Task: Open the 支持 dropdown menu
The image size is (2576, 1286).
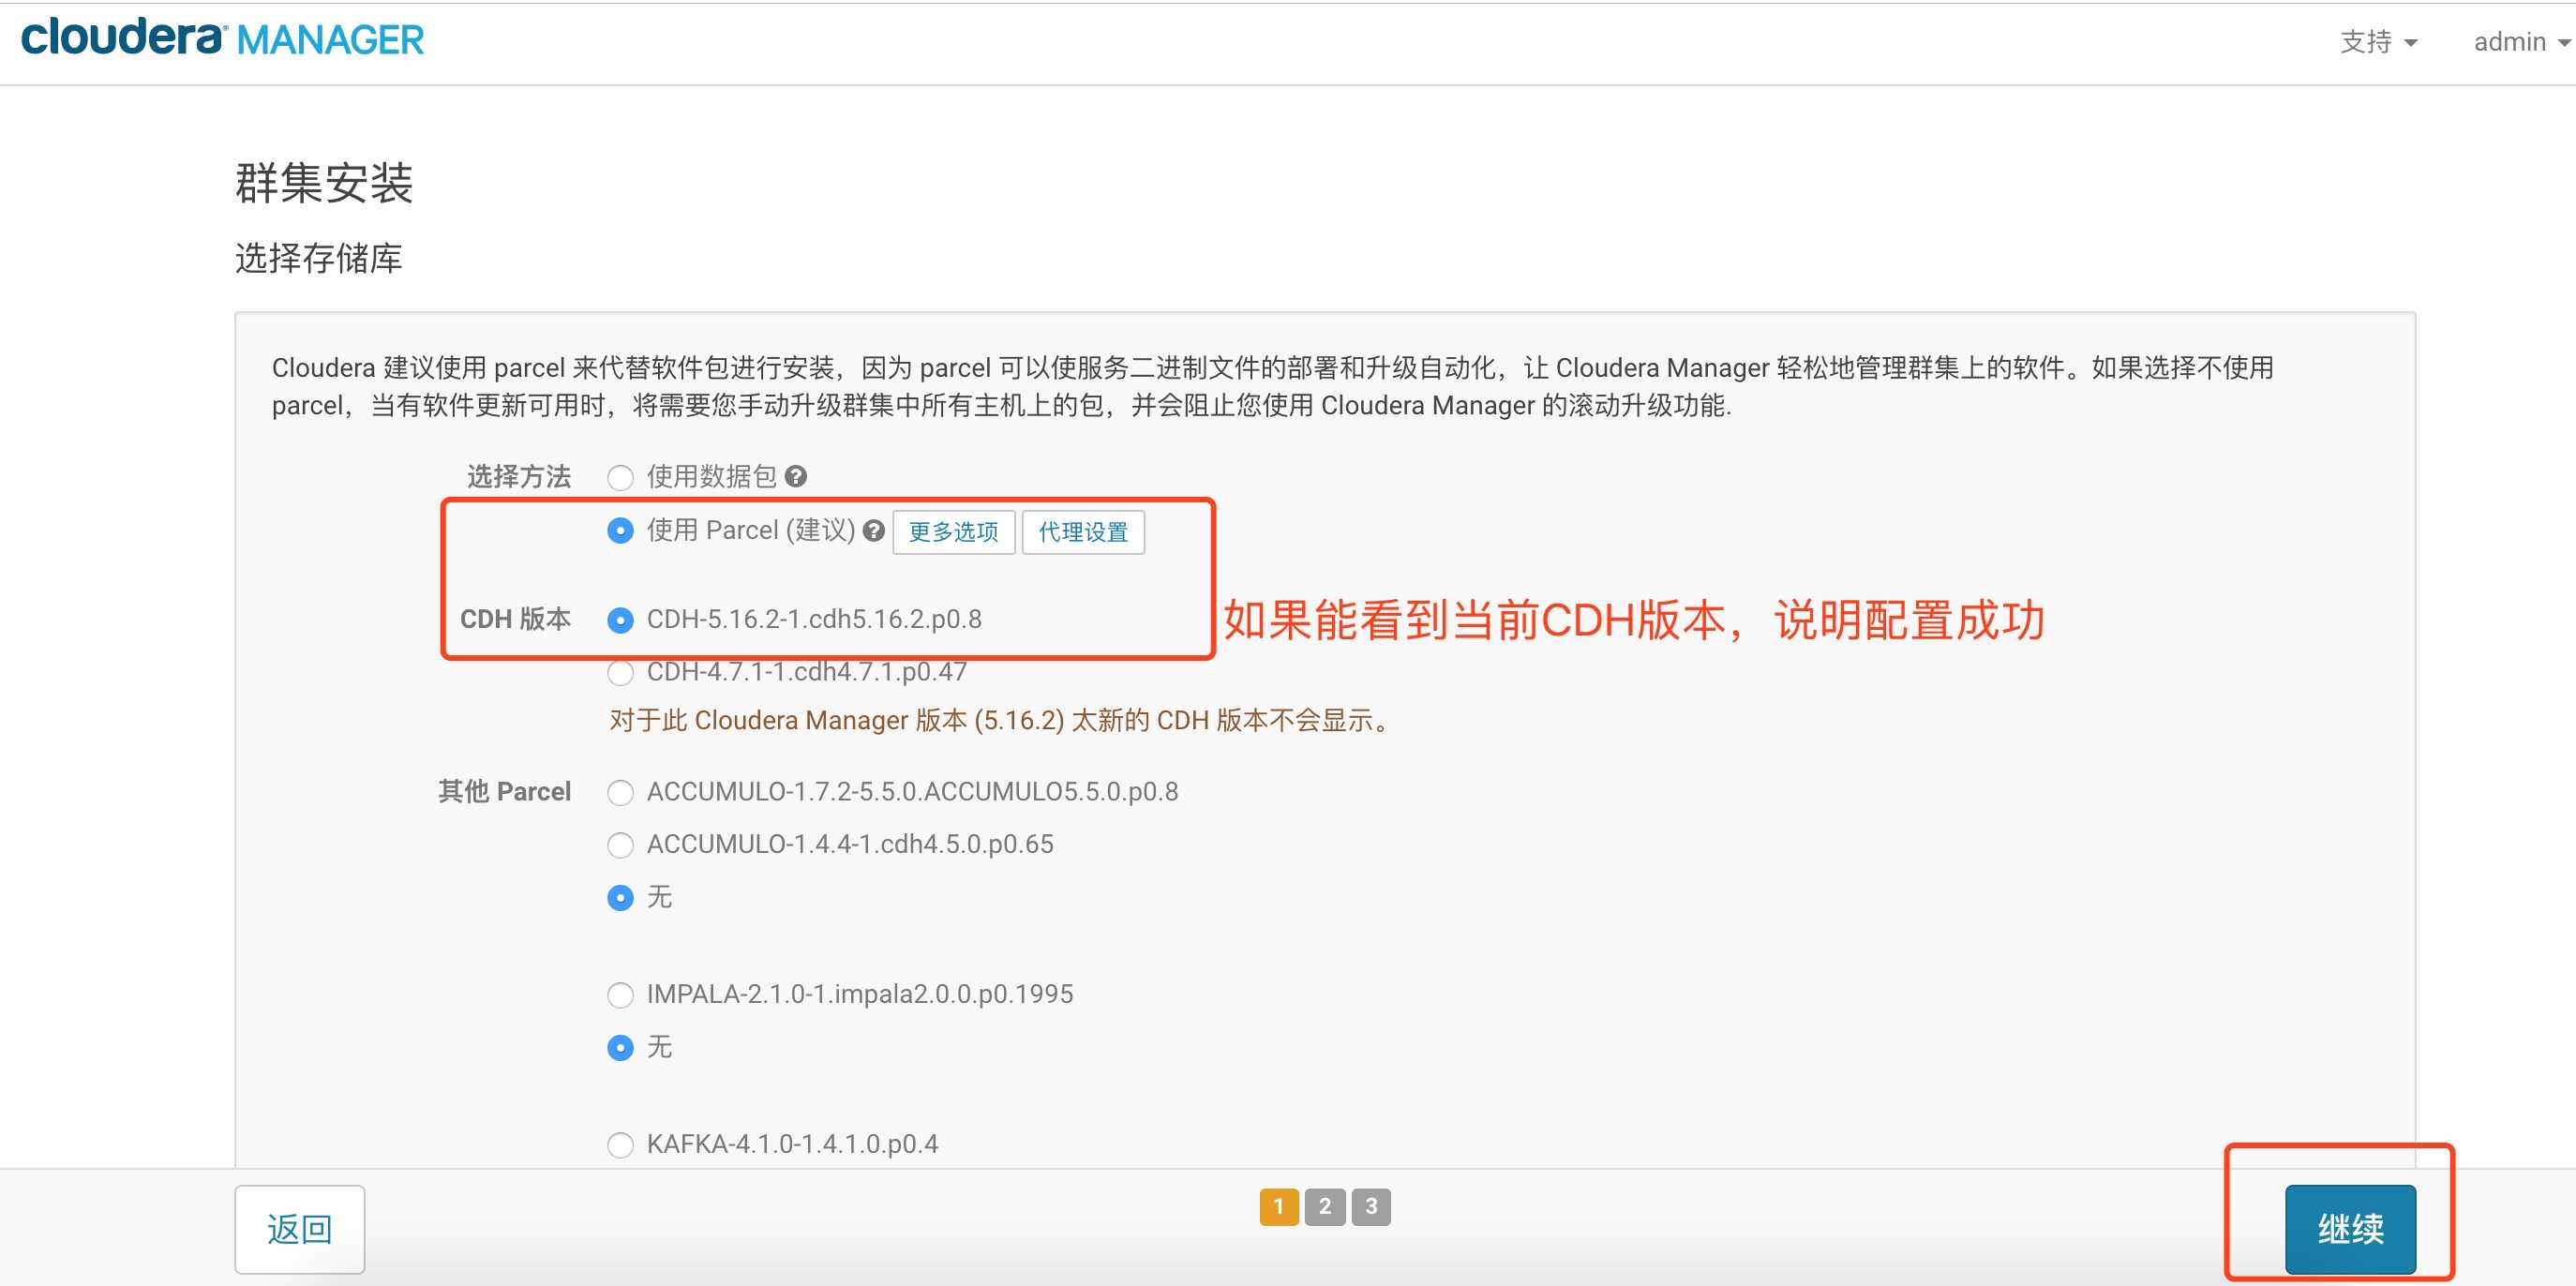Action: [x=2378, y=42]
